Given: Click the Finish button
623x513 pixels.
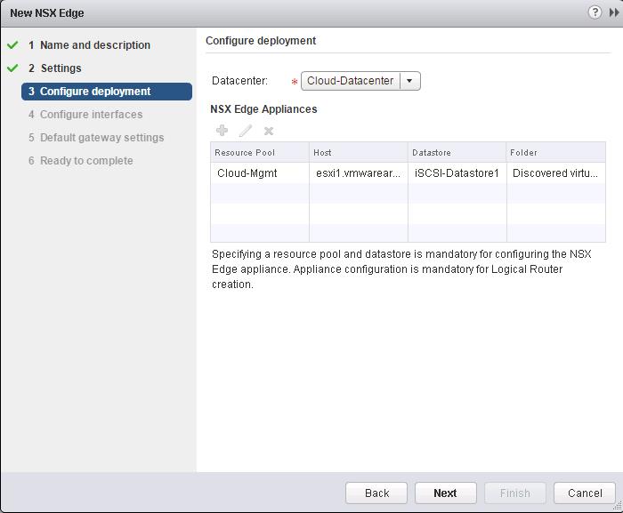Looking at the screenshot, I should coord(515,493).
